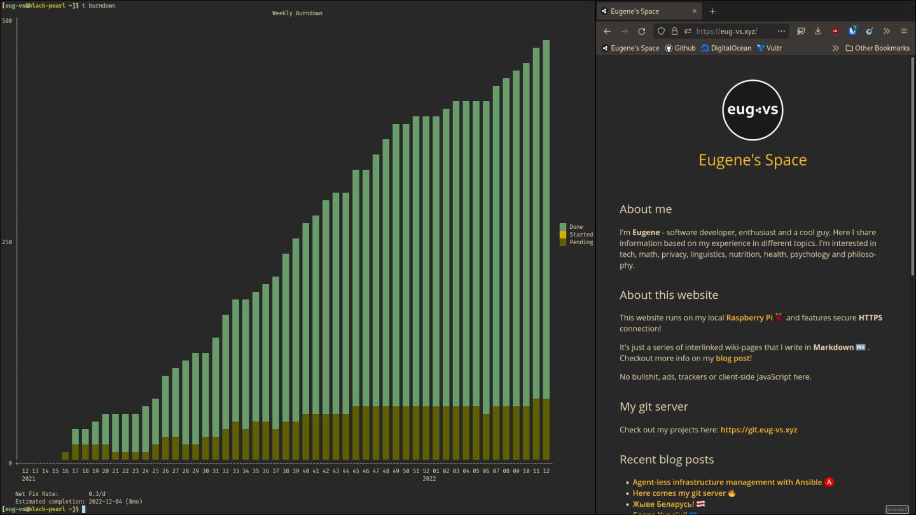Open the Other Bookmarks folder
This screenshot has width=916, height=515.
(x=878, y=48)
